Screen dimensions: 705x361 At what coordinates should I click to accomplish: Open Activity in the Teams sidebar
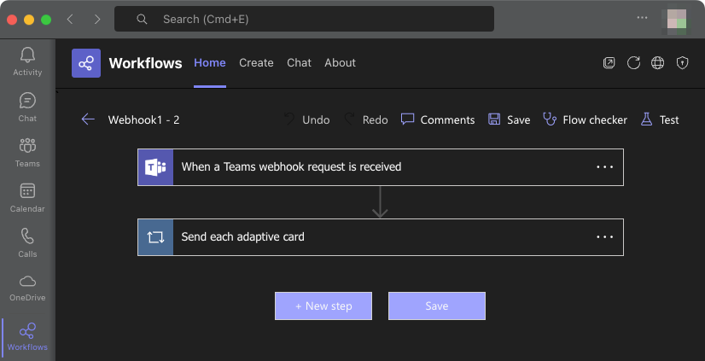(x=27, y=61)
